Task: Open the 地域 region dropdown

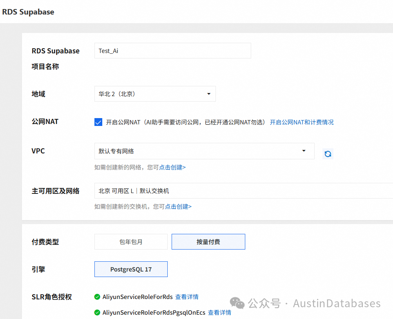Action: coord(155,94)
